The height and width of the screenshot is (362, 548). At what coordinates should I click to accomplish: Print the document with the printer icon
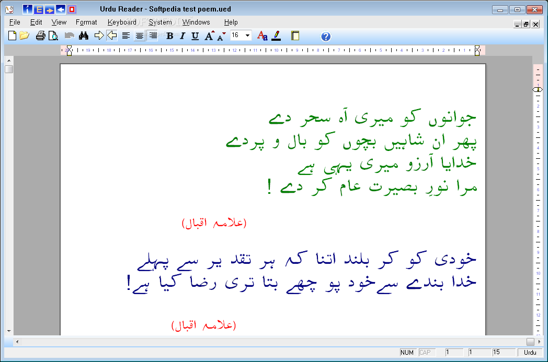coord(41,36)
